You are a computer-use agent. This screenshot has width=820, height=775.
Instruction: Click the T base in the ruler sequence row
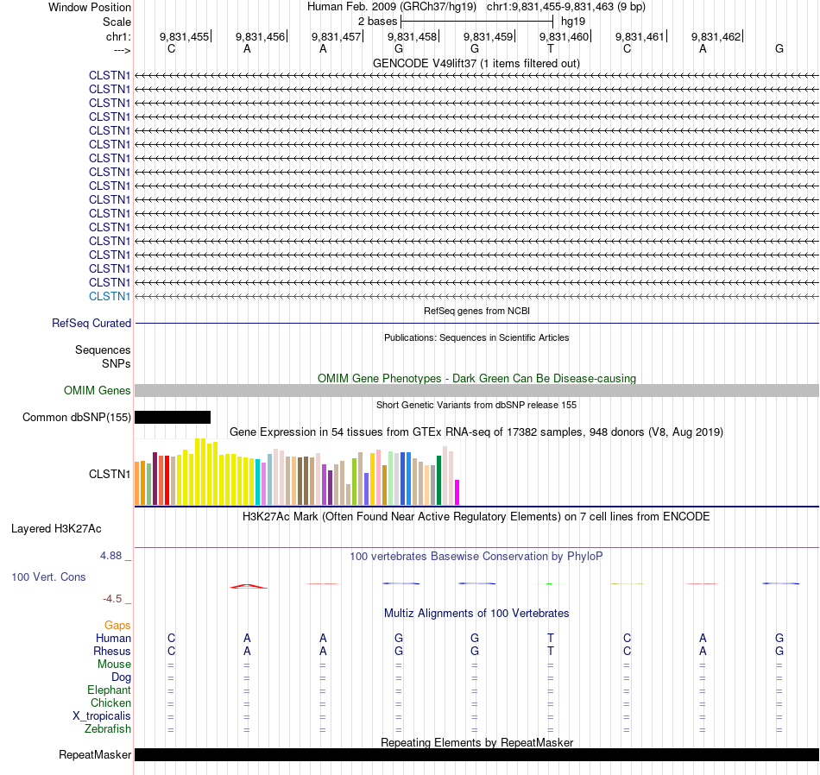pos(550,48)
